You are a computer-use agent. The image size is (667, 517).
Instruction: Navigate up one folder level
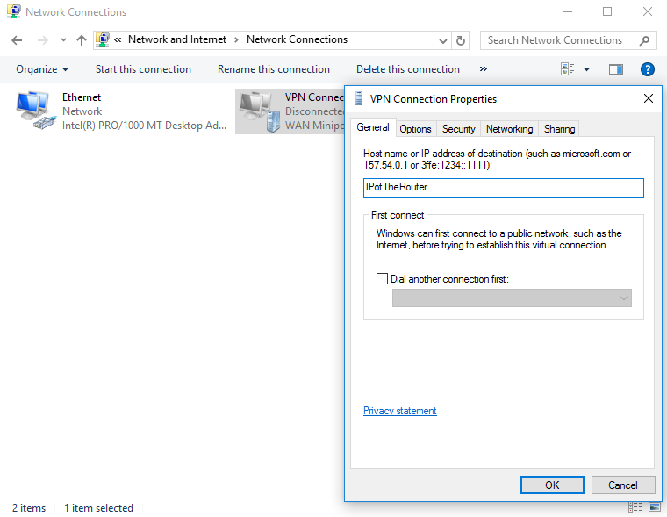click(x=82, y=40)
